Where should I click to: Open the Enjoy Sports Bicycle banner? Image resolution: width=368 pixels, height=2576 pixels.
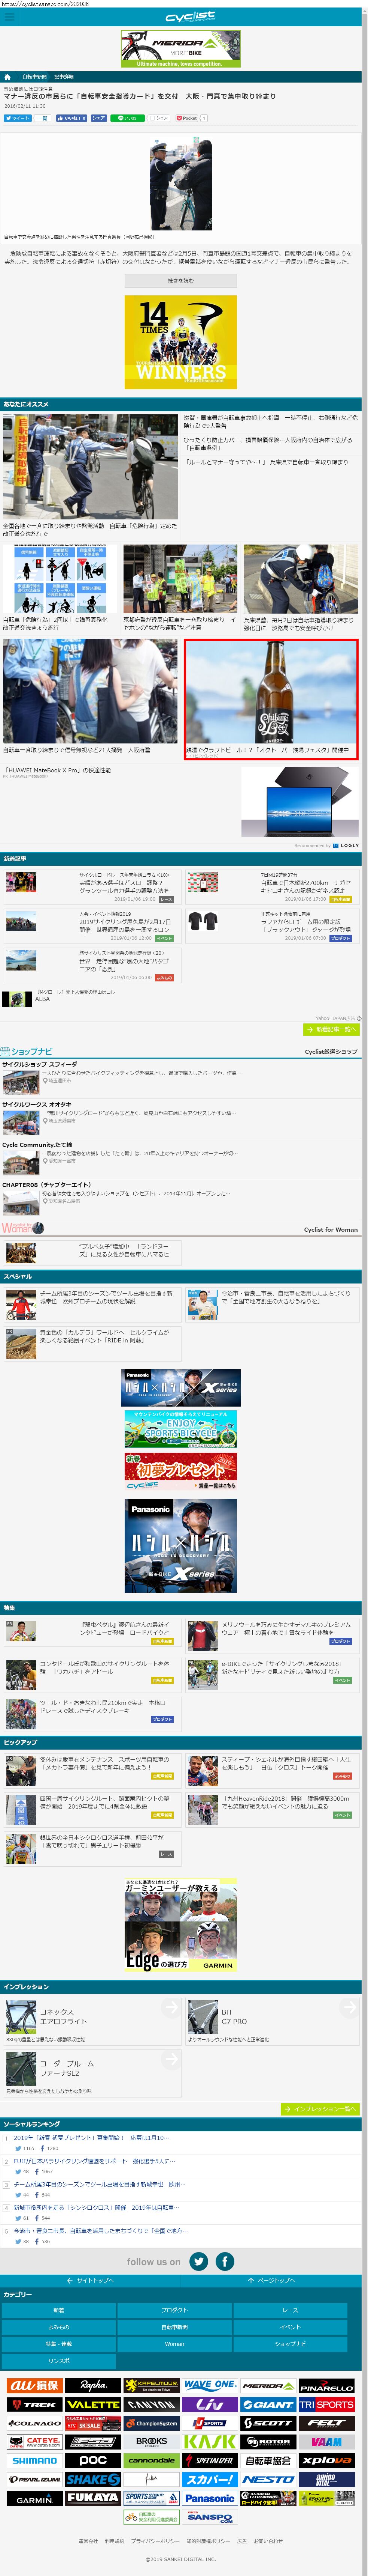coord(180,1430)
